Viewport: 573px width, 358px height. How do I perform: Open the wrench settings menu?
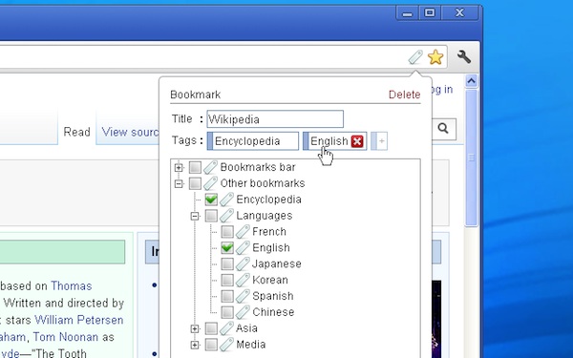(x=464, y=56)
